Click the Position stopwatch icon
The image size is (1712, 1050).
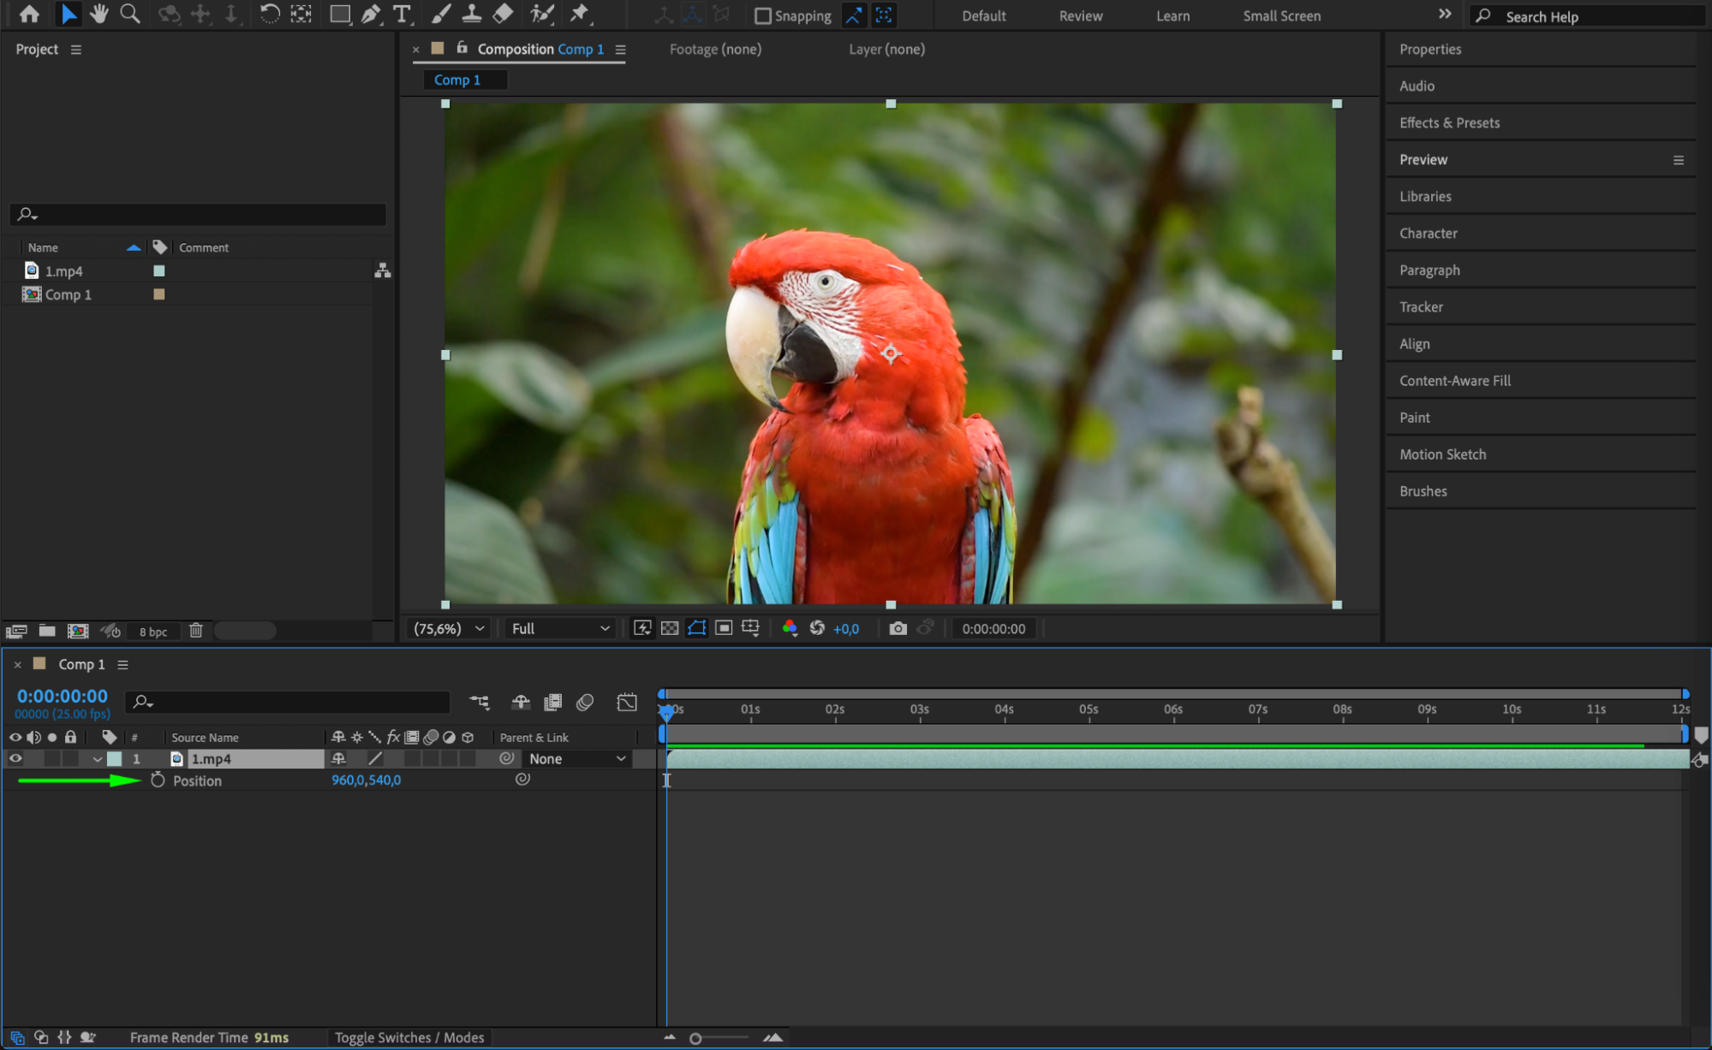(158, 780)
